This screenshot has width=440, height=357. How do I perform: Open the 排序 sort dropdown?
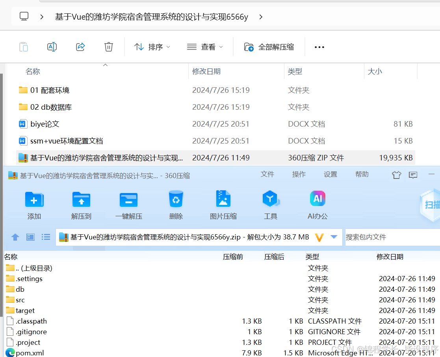pos(152,47)
